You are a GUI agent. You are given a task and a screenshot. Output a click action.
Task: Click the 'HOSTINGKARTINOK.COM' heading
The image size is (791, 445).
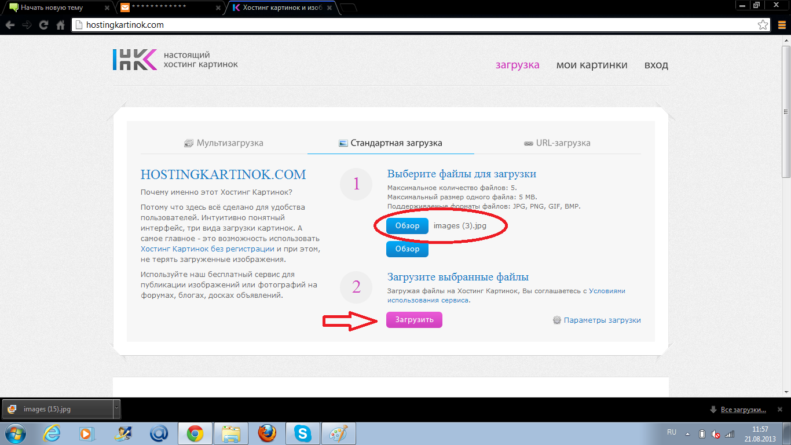click(224, 175)
